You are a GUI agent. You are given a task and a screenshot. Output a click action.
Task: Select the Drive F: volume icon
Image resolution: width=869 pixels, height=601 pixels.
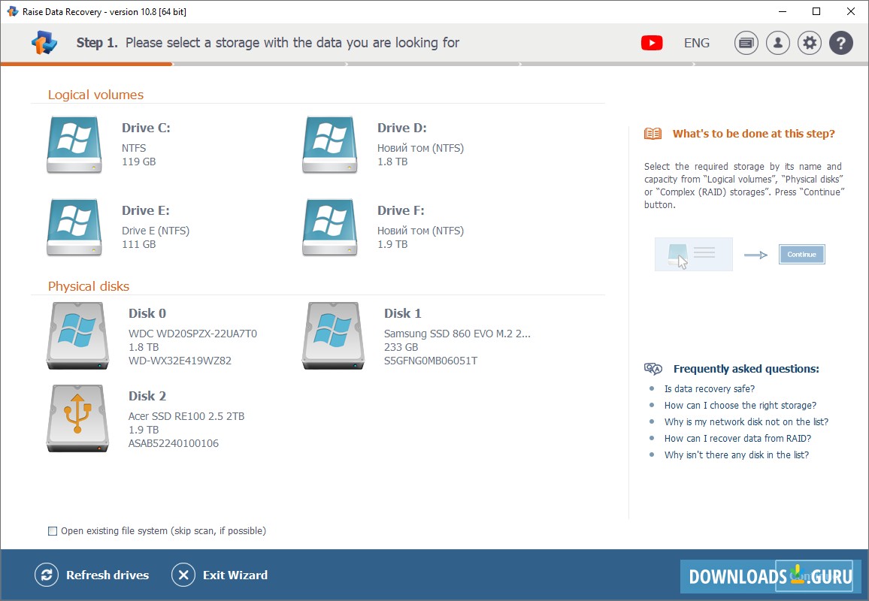click(x=330, y=227)
